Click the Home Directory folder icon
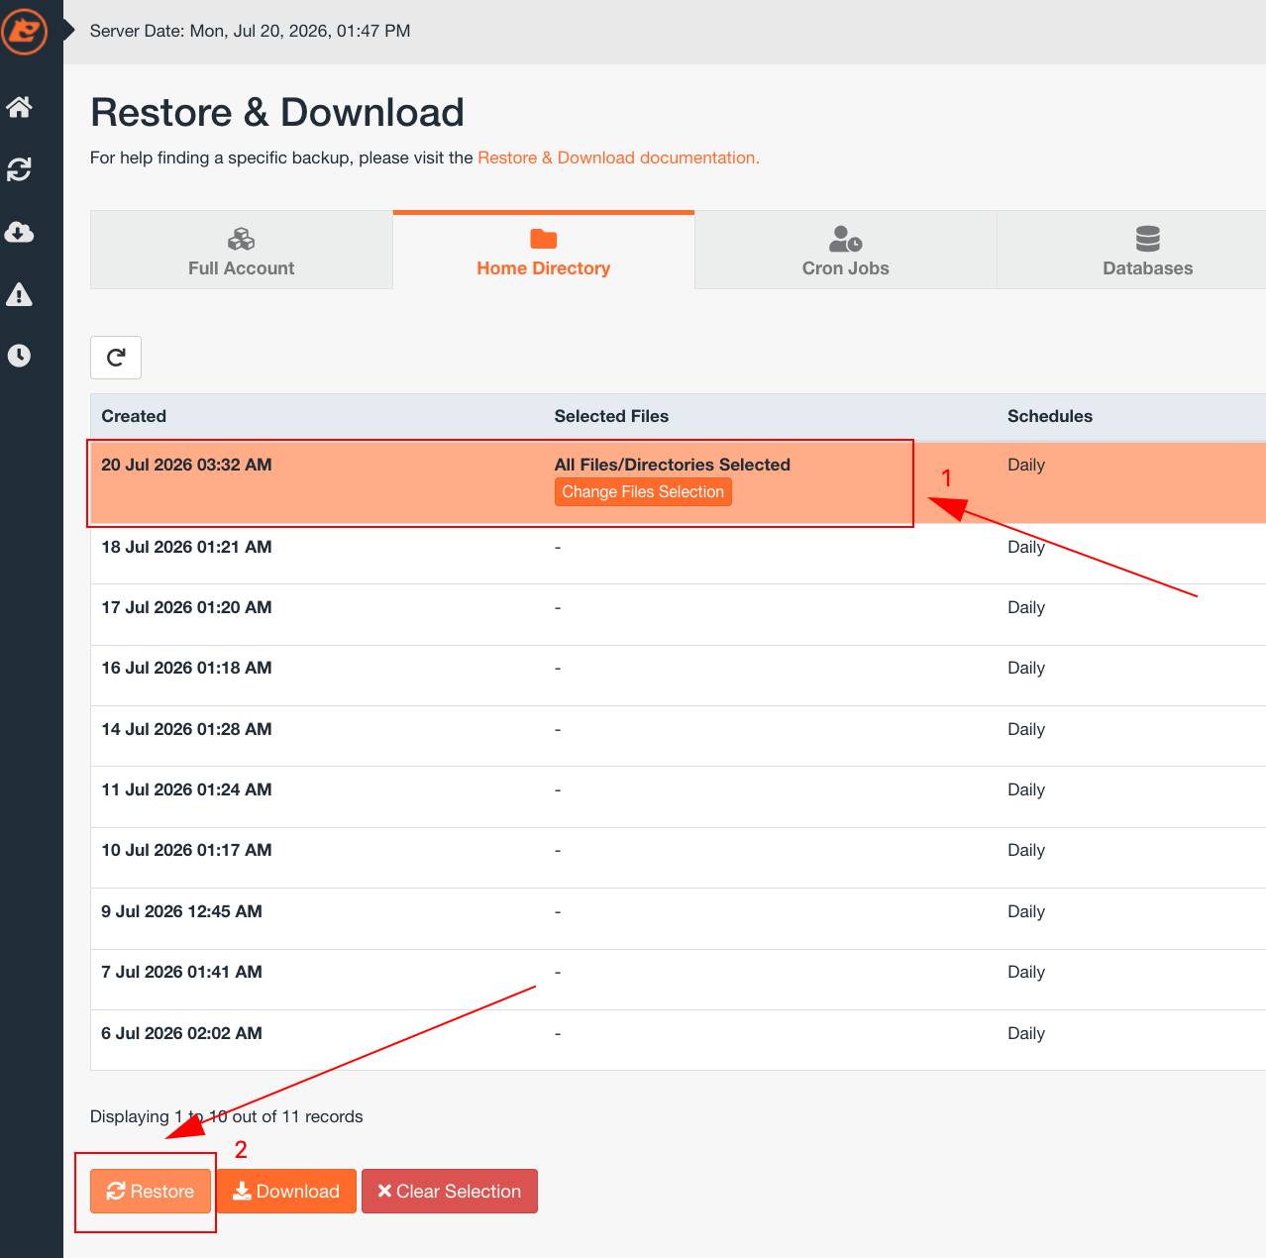 tap(544, 239)
